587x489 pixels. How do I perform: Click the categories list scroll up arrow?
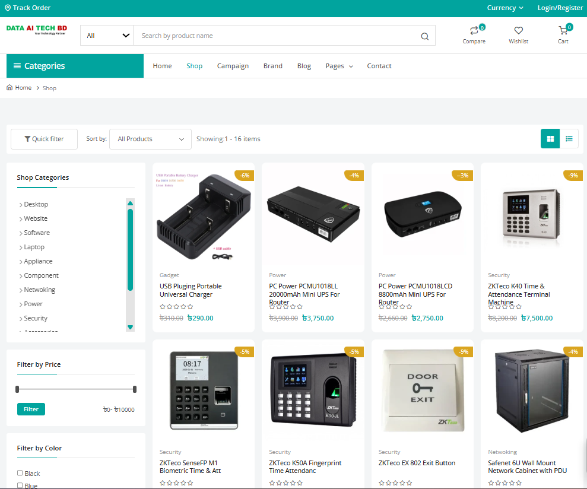(x=130, y=203)
